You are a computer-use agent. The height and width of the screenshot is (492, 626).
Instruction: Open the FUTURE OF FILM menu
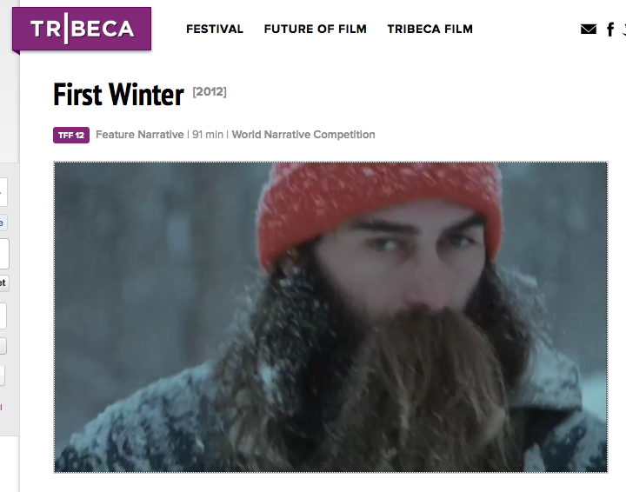pos(315,29)
